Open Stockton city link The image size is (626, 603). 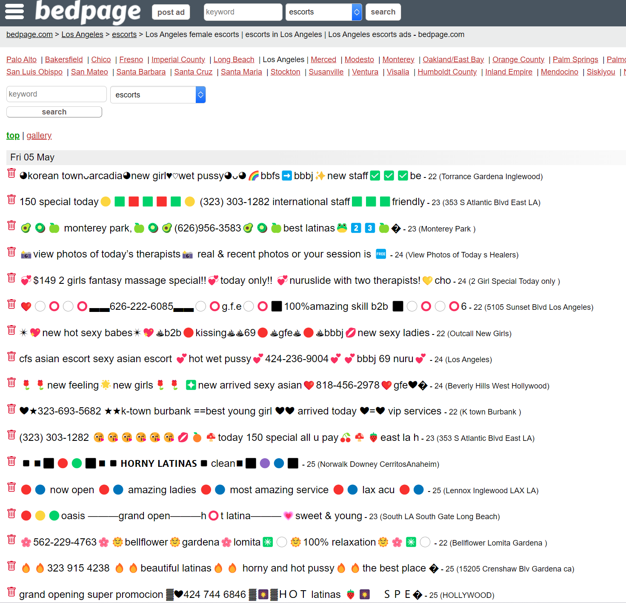pyautogui.click(x=286, y=72)
